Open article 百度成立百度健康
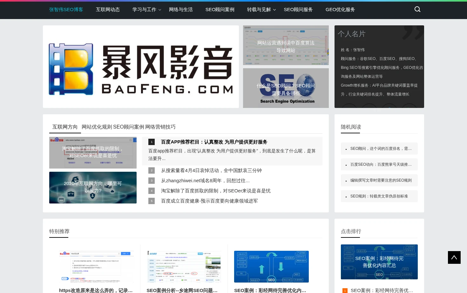 coord(209,201)
